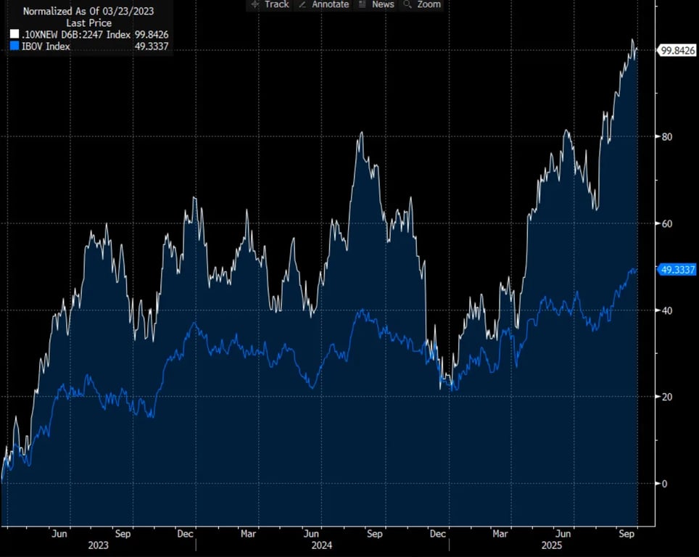Click the Annotate pencil icon
This screenshot has height=557, width=699.
[302, 4]
